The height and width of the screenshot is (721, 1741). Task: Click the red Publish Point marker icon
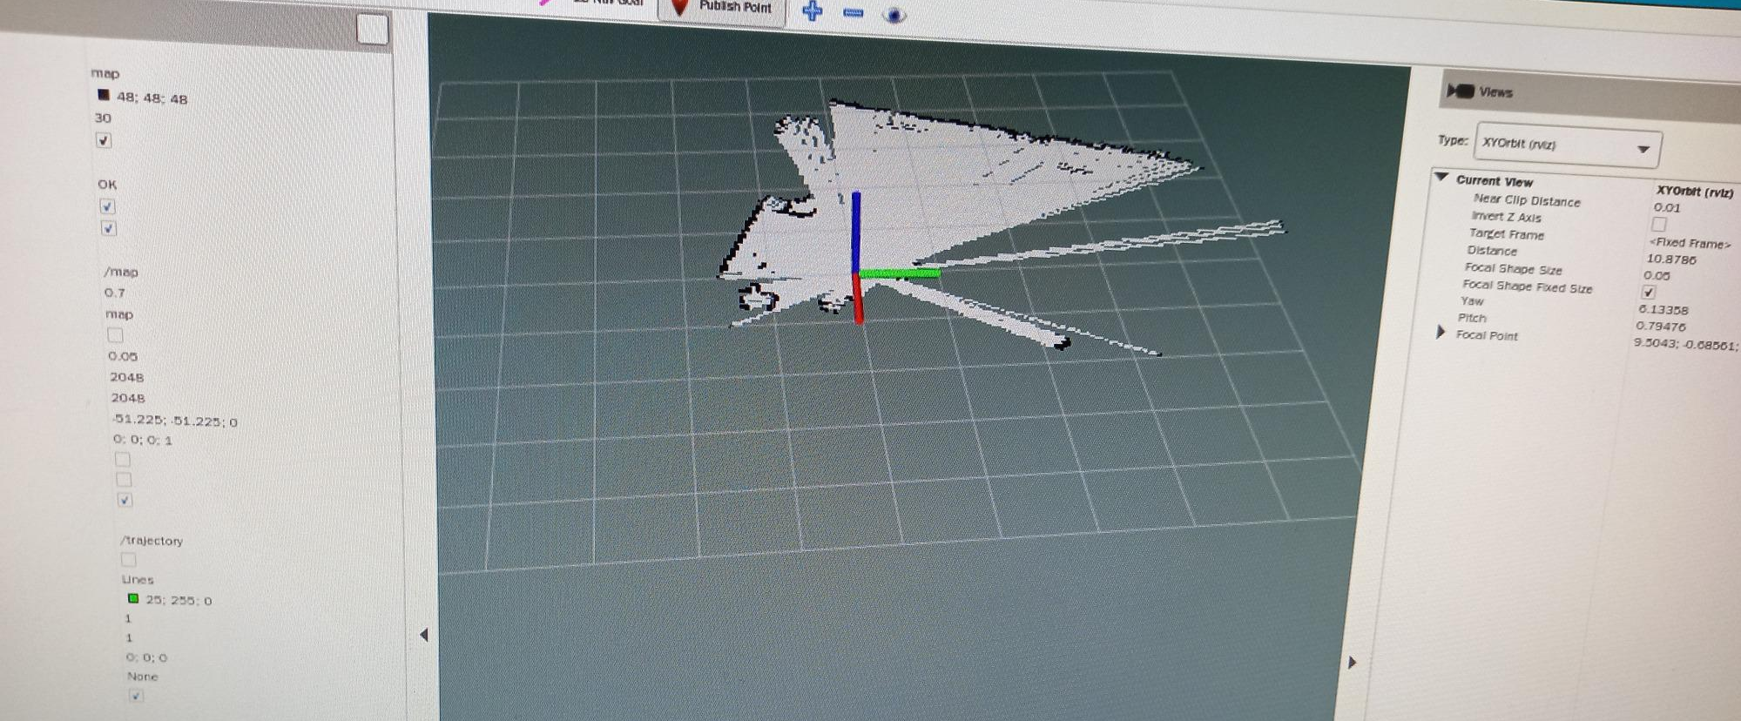coord(680,7)
